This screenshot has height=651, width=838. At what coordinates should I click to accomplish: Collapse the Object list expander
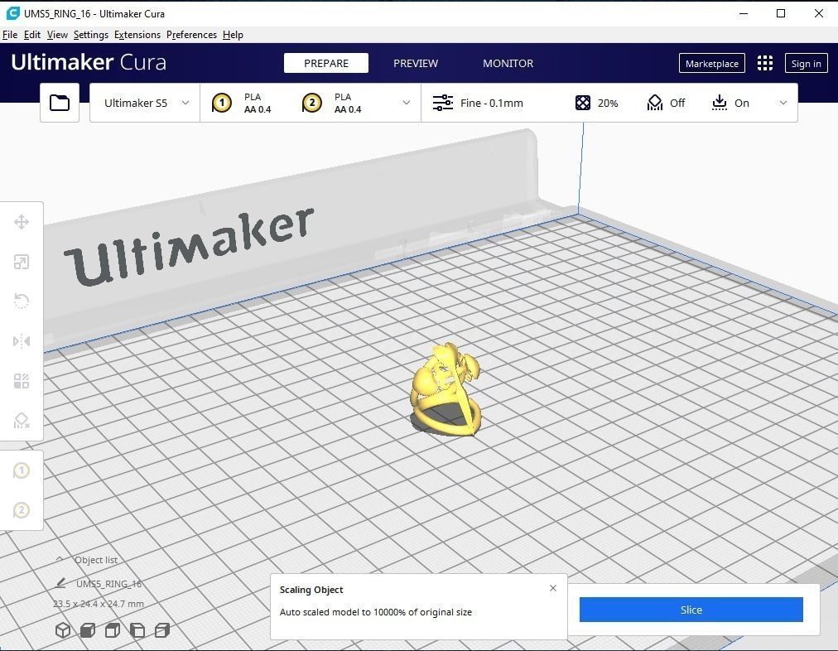tap(60, 559)
